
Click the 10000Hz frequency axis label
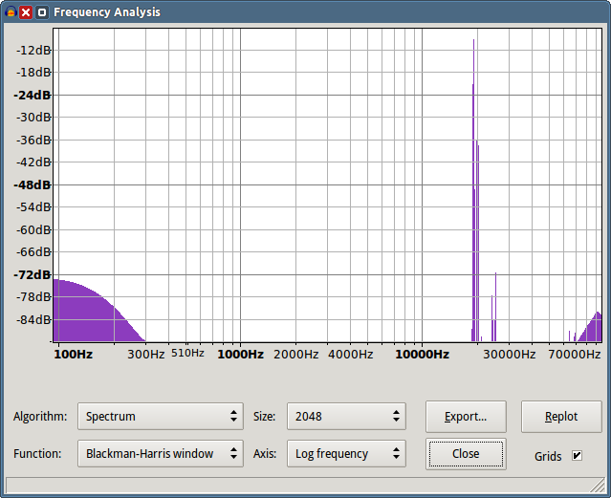(x=422, y=355)
